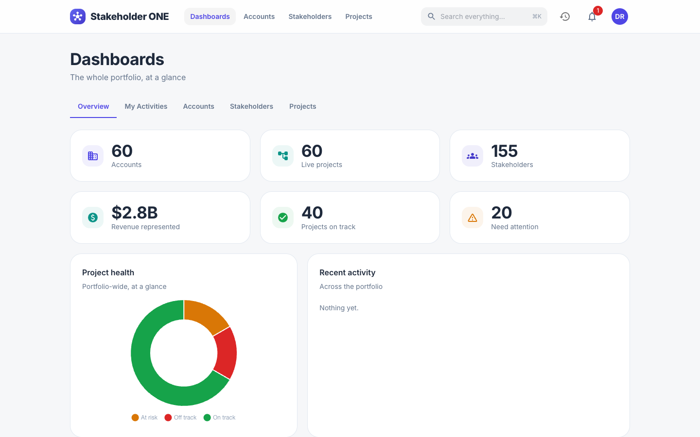The image size is (700, 437).
Task: Go to Accounts in the top navigation
Action: click(x=259, y=17)
